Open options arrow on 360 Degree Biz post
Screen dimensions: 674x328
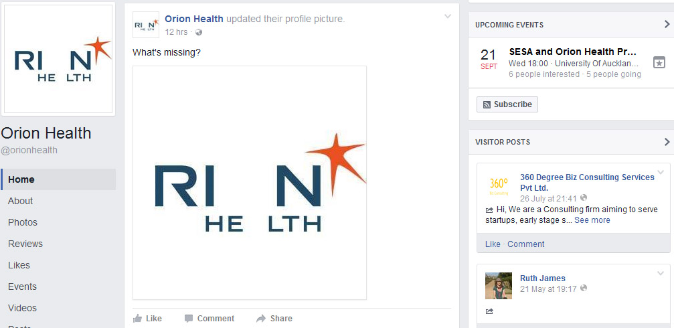tap(661, 173)
